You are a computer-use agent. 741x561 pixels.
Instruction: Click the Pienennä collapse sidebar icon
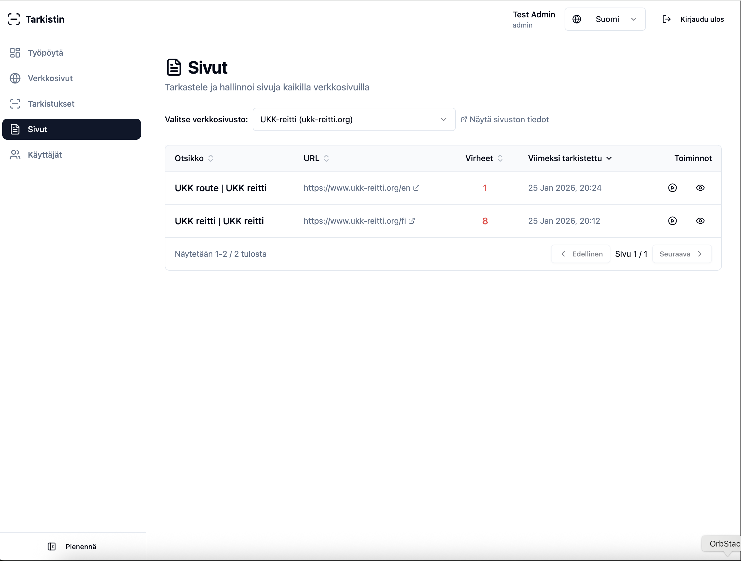(52, 546)
